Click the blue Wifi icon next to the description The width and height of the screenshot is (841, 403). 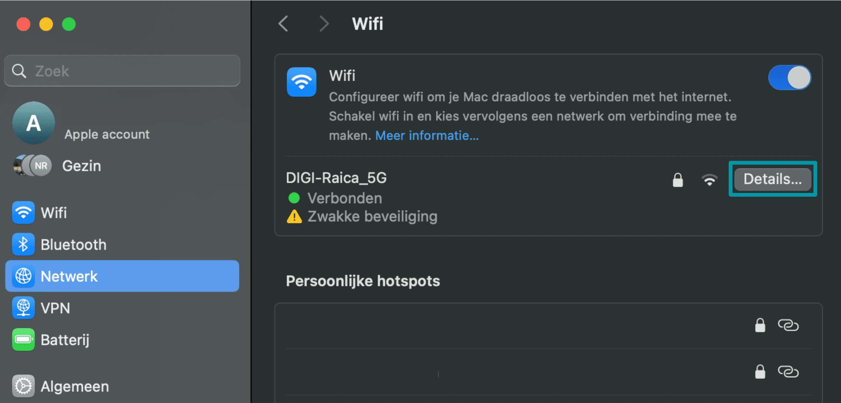301,82
